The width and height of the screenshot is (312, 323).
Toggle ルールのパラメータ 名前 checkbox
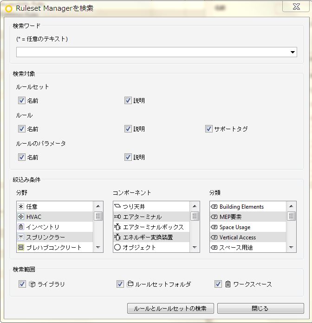tap(22, 157)
